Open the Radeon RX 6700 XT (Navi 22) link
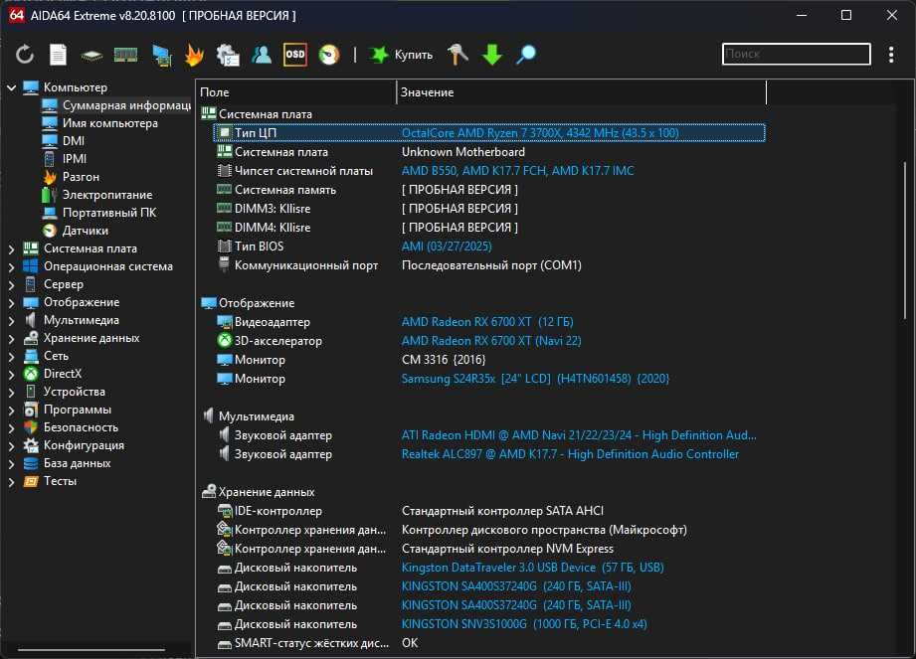 click(x=491, y=341)
